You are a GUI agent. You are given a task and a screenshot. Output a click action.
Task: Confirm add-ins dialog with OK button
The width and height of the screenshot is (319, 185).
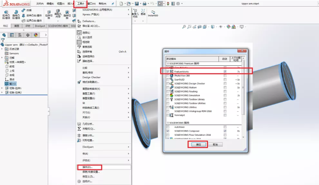(198, 144)
